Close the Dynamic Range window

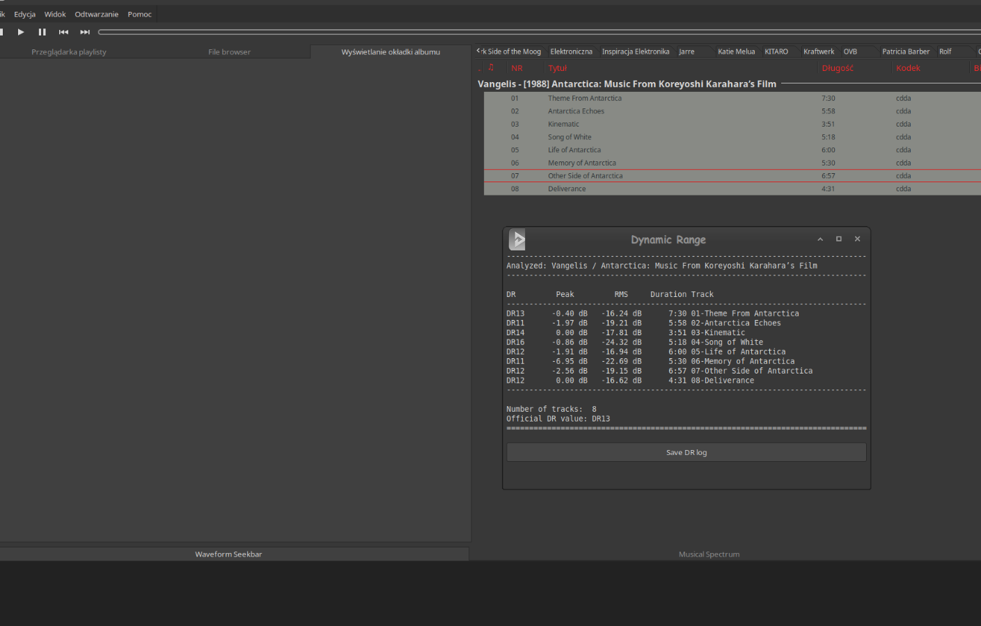point(858,239)
